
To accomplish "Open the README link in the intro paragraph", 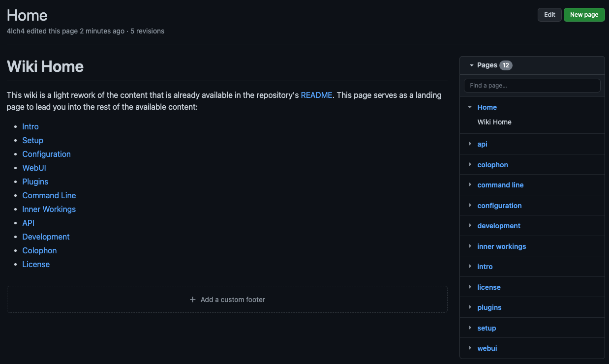I will [x=316, y=95].
